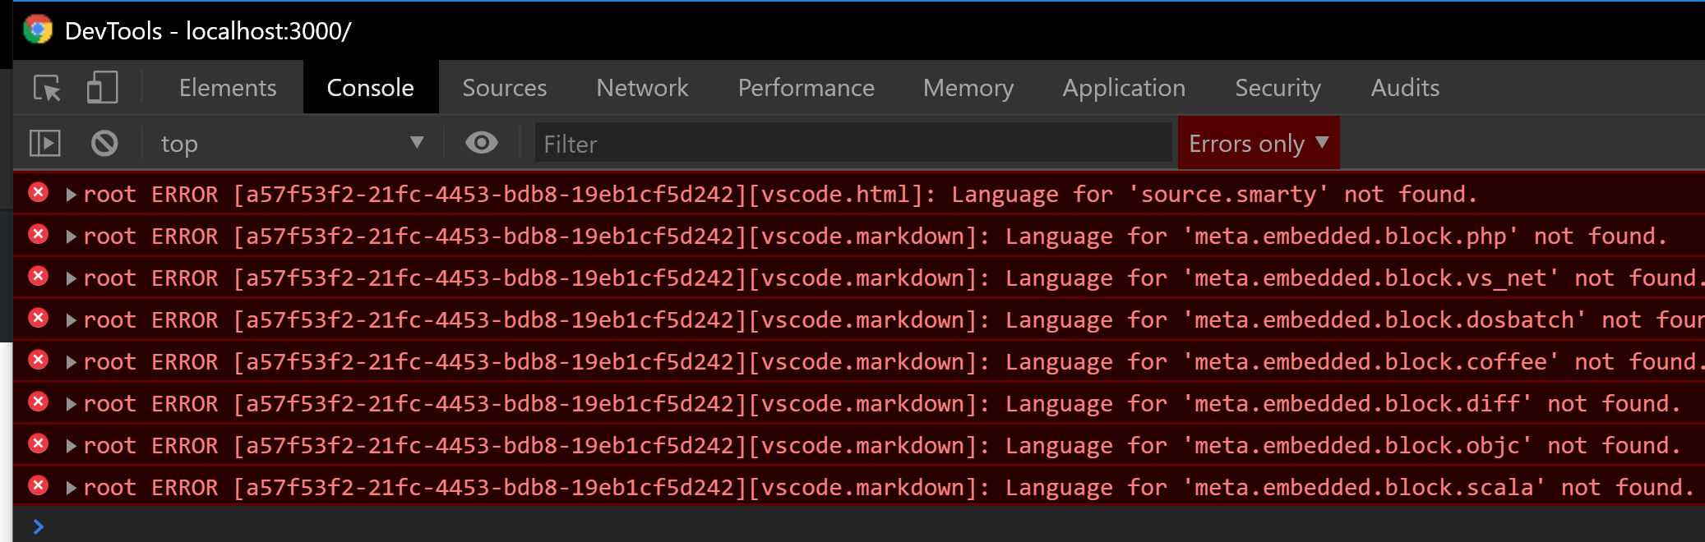Open the Sources tab

[x=505, y=88]
